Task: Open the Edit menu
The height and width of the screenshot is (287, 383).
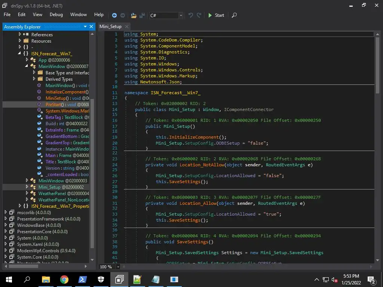Action: (22, 15)
